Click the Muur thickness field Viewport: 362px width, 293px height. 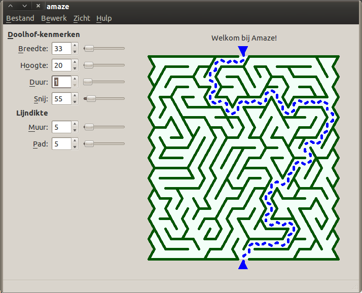pyautogui.click(x=62, y=127)
